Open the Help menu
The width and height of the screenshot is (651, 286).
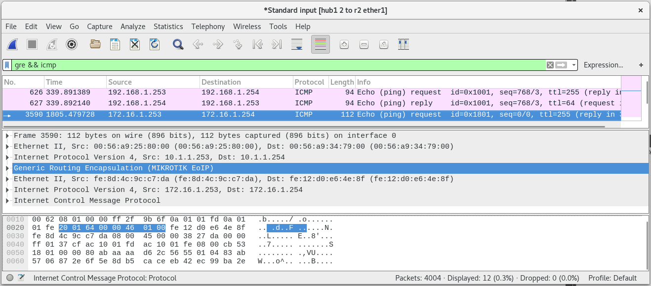[303, 27]
